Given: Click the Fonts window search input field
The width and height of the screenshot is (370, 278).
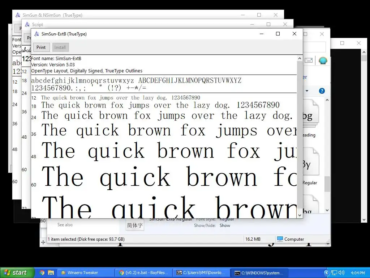Looking at the screenshot, I should [314, 47].
